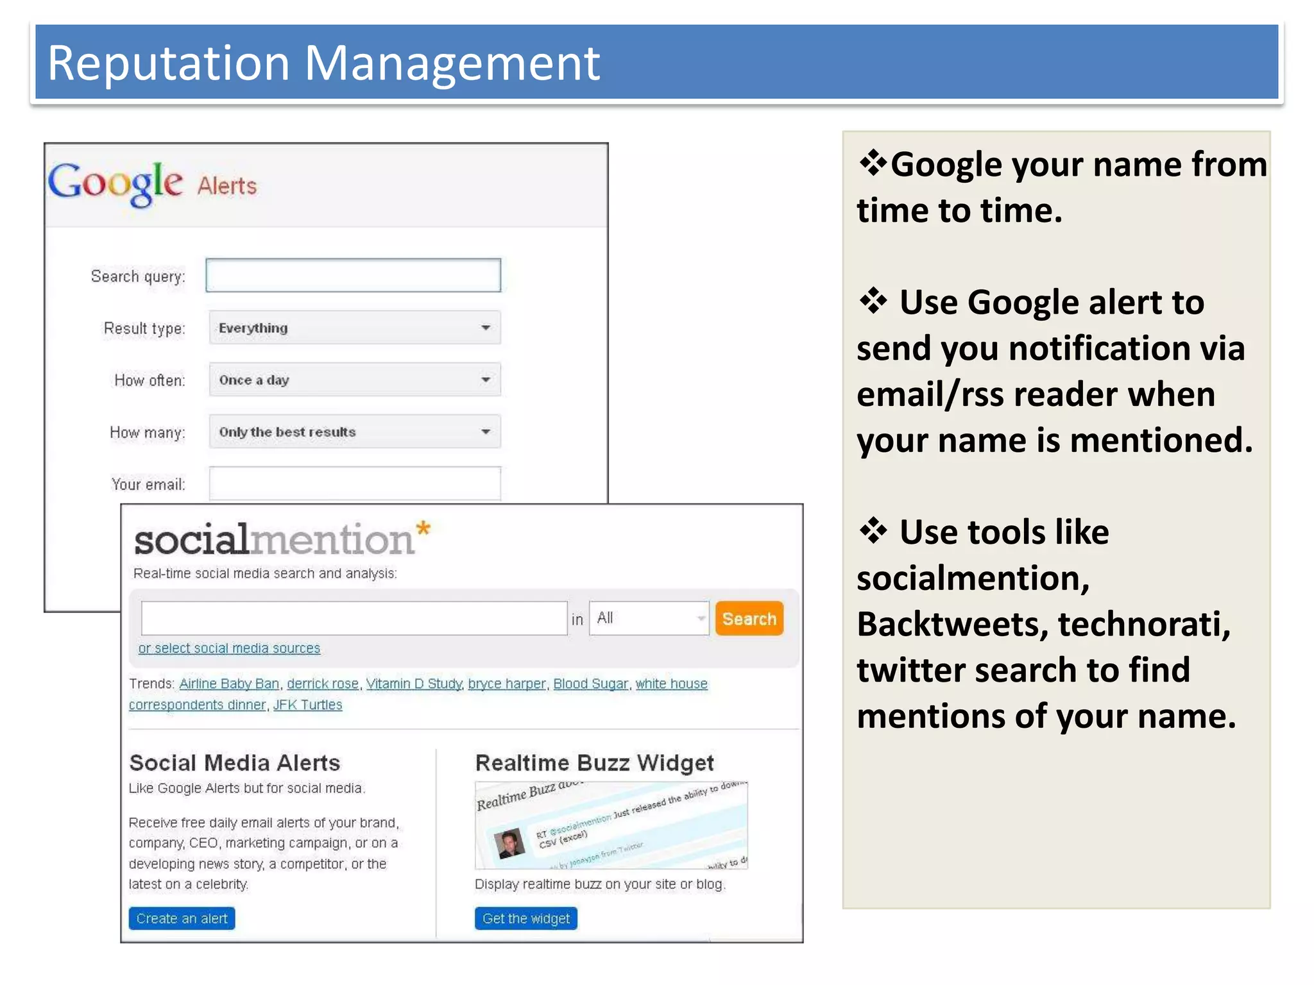Click the socialmention logo
The image size is (1314, 985).
282,538
